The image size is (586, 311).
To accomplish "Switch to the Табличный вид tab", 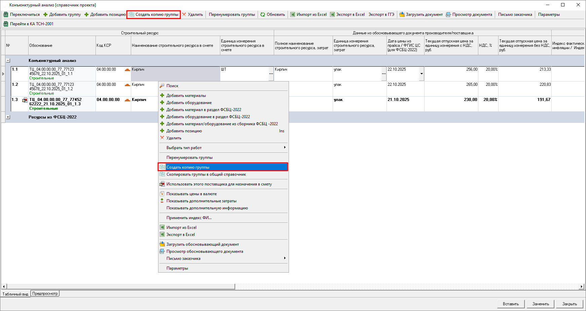I will (x=15, y=294).
